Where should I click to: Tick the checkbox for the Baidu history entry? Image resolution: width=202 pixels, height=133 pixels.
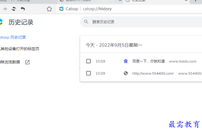pos(88,61)
